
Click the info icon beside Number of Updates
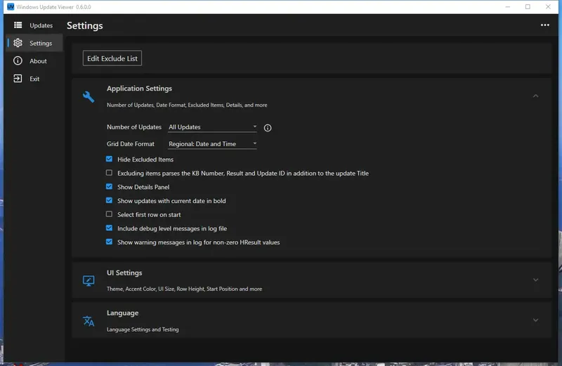[x=268, y=128]
